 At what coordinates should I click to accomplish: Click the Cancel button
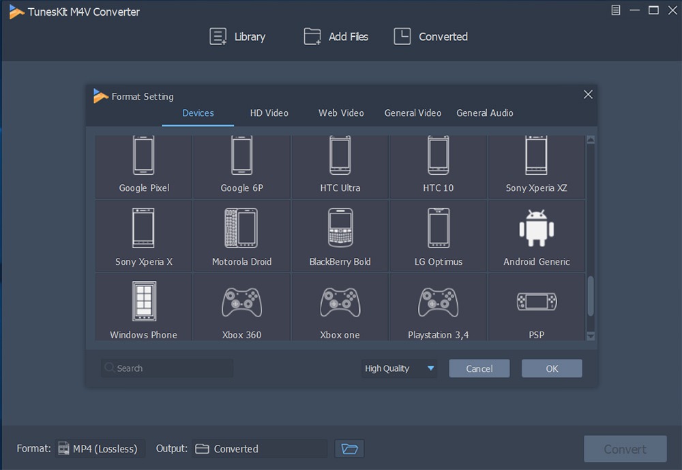[x=479, y=368]
